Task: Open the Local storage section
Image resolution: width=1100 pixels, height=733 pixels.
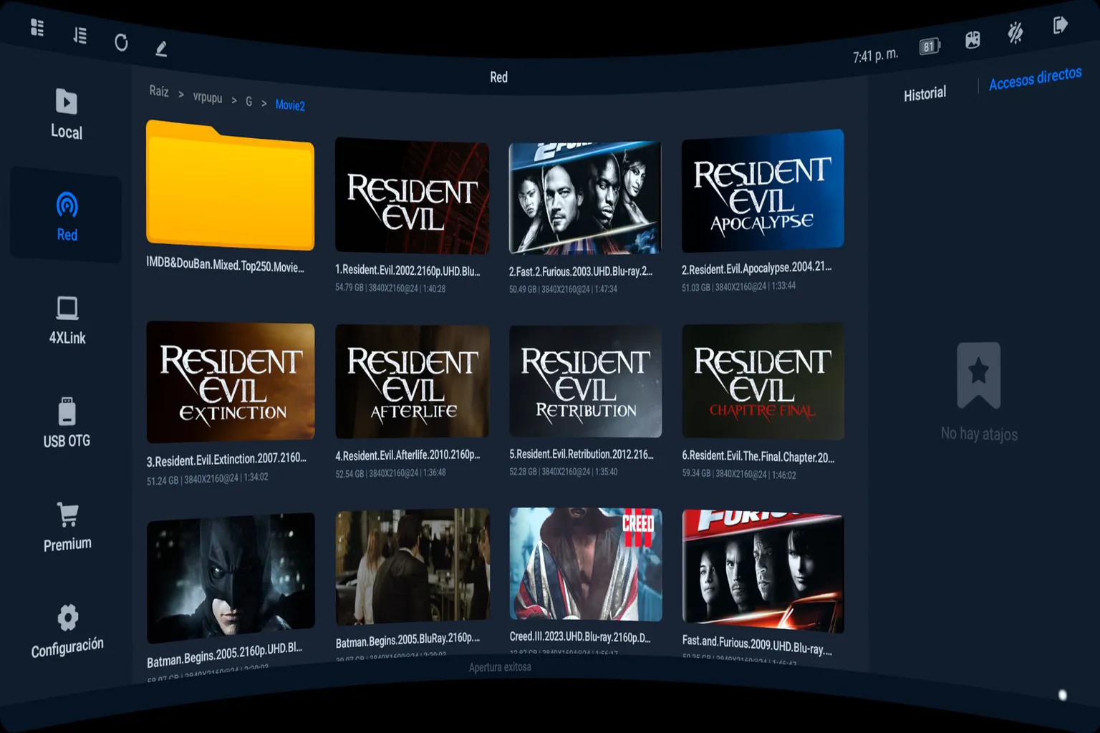Action: click(67, 113)
